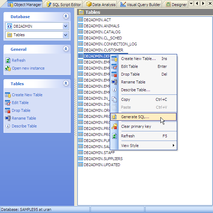This screenshot has width=213, height=213.
Task: Click the Create New Table icon in sidebar
Action: pos(8,95)
